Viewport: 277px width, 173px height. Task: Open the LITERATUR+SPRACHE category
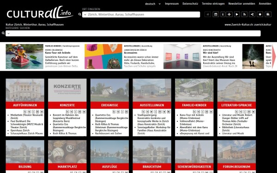click(236, 105)
